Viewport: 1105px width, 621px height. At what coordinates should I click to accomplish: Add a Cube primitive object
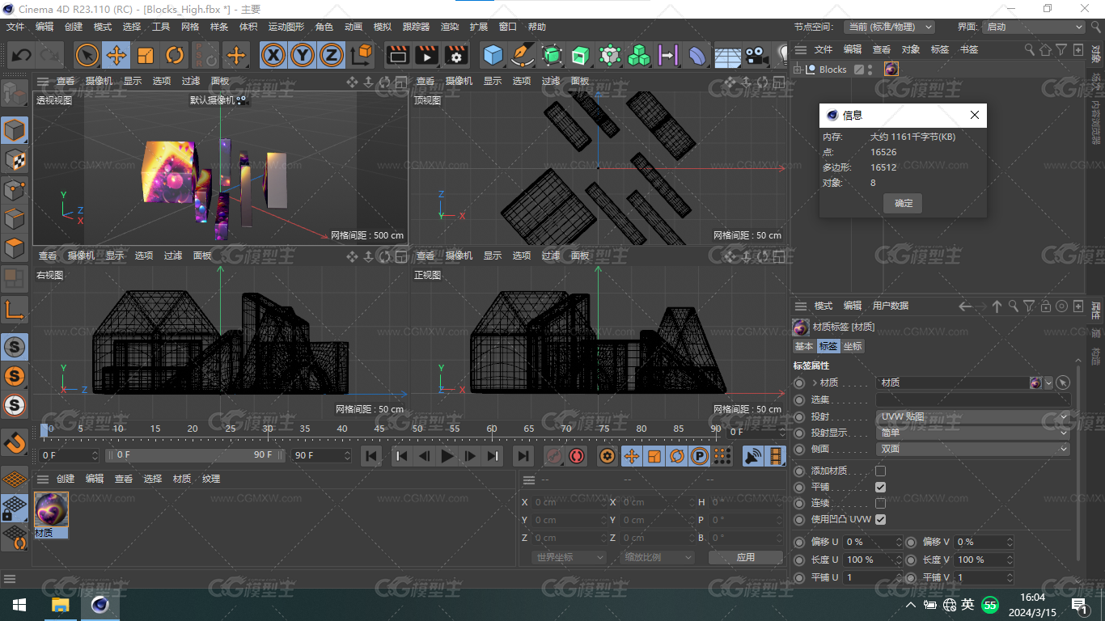[493, 55]
